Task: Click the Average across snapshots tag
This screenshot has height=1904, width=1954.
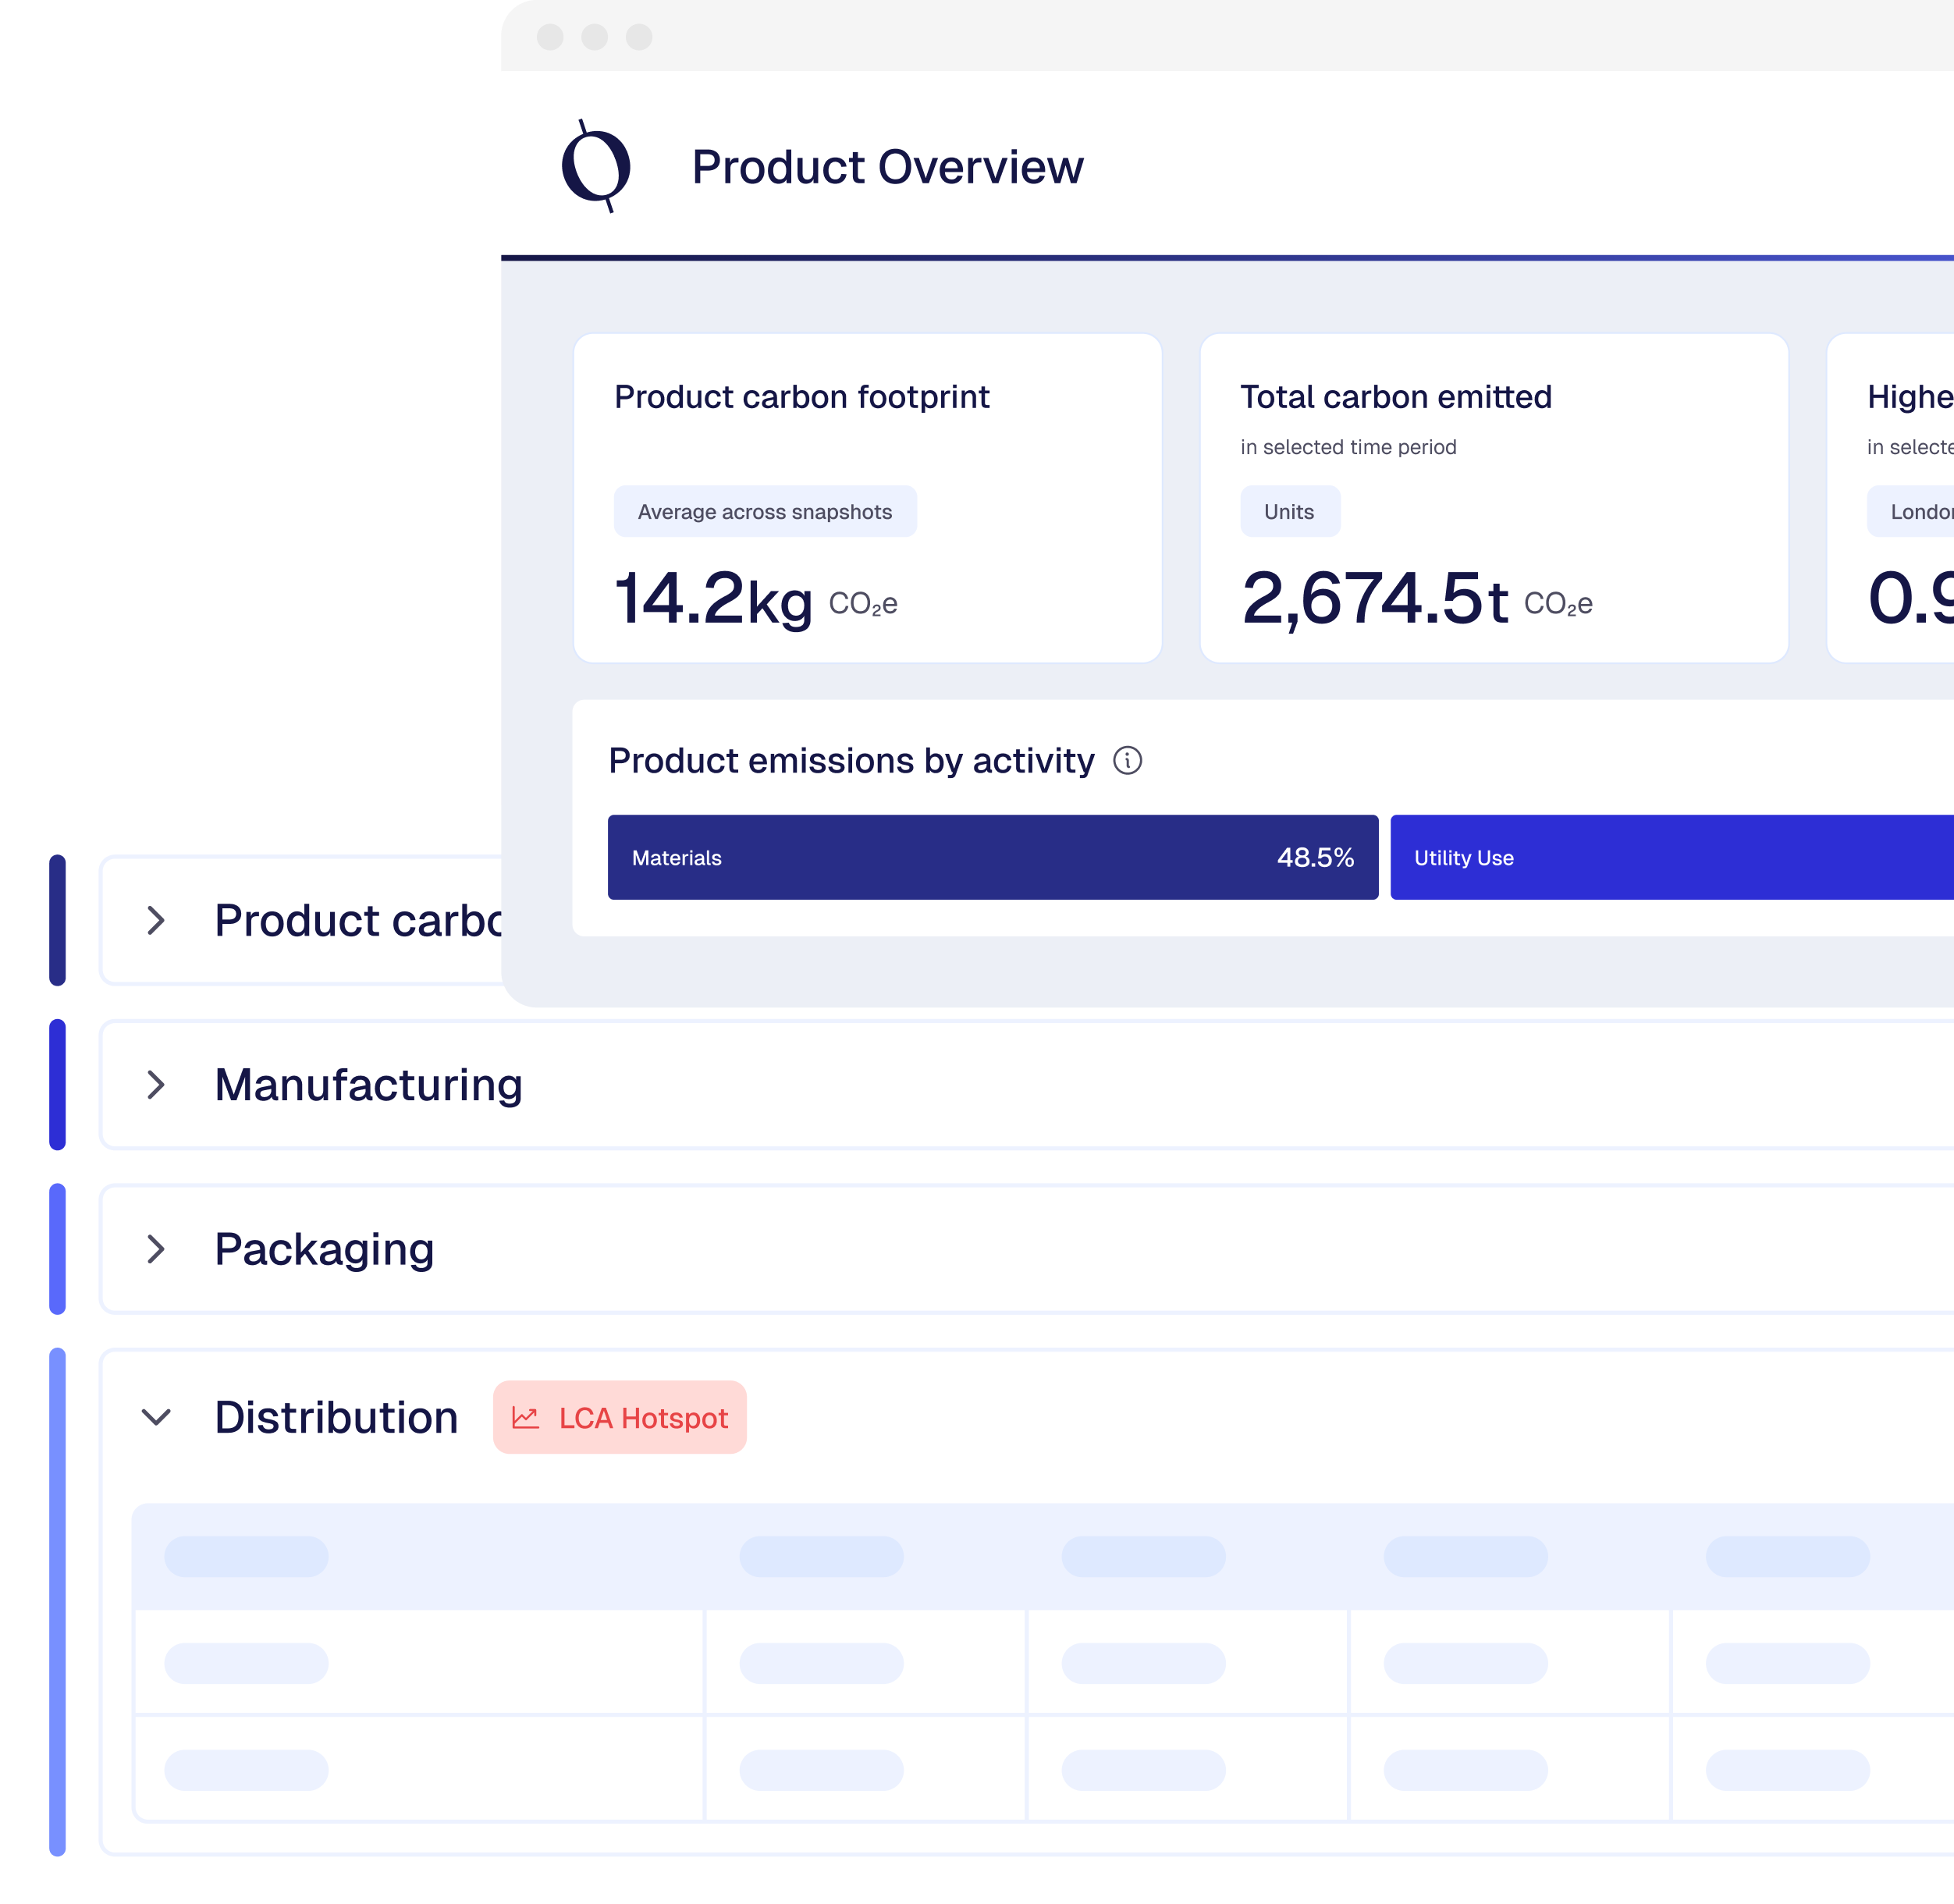Action: click(x=765, y=512)
